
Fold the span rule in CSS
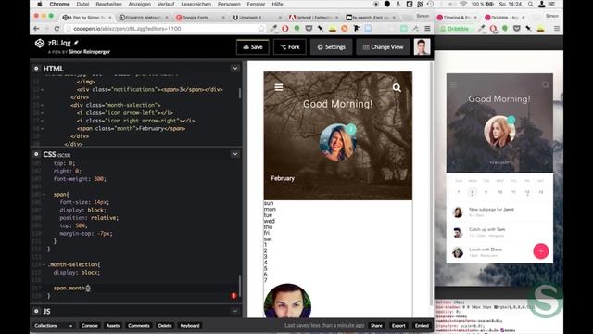(x=44, y=195)
